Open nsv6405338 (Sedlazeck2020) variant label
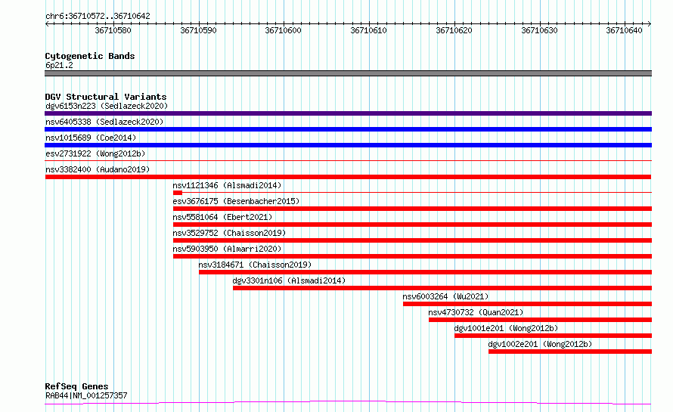 [x=104, y=122]
